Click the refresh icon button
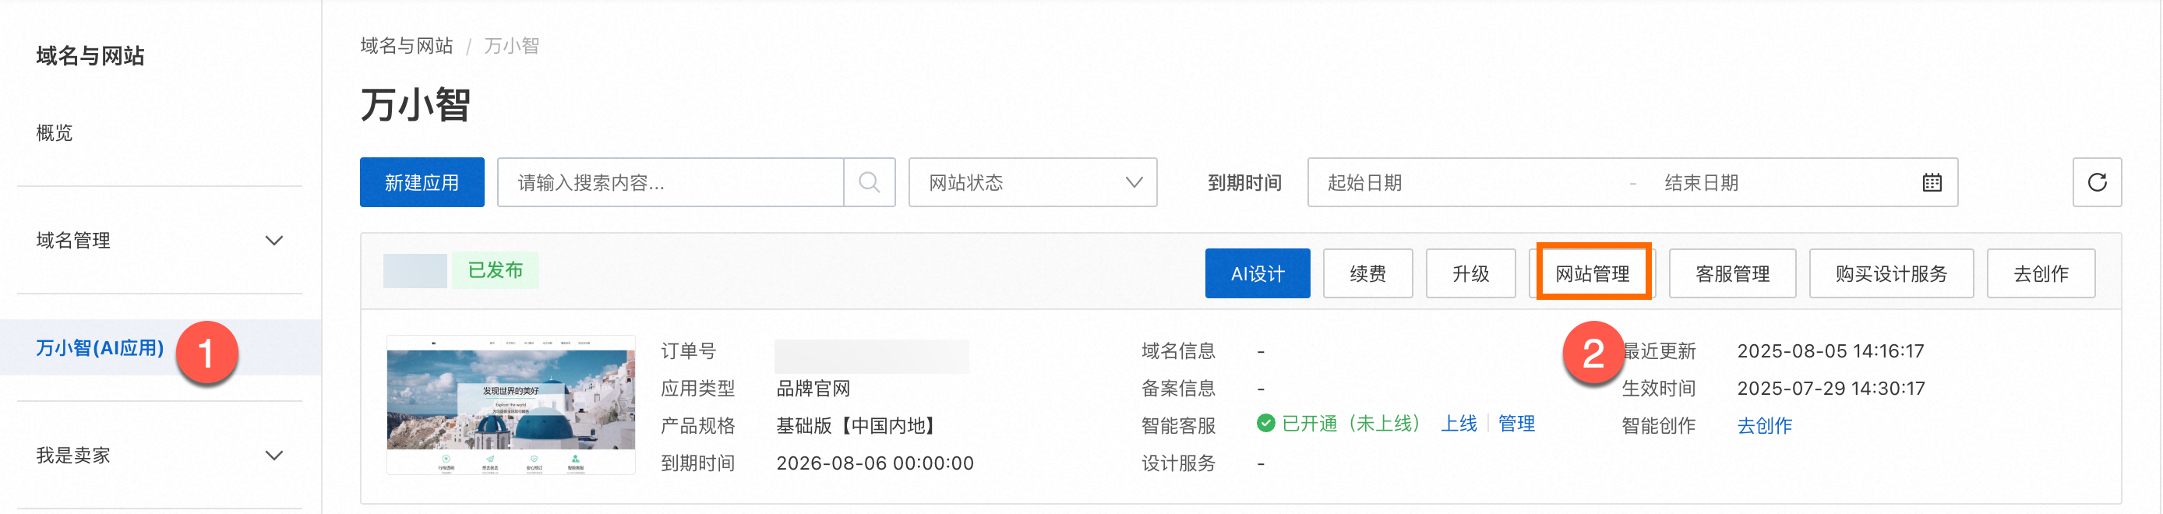Image resolution: width=2163 pixels, height=514 pixels. 2096,182
